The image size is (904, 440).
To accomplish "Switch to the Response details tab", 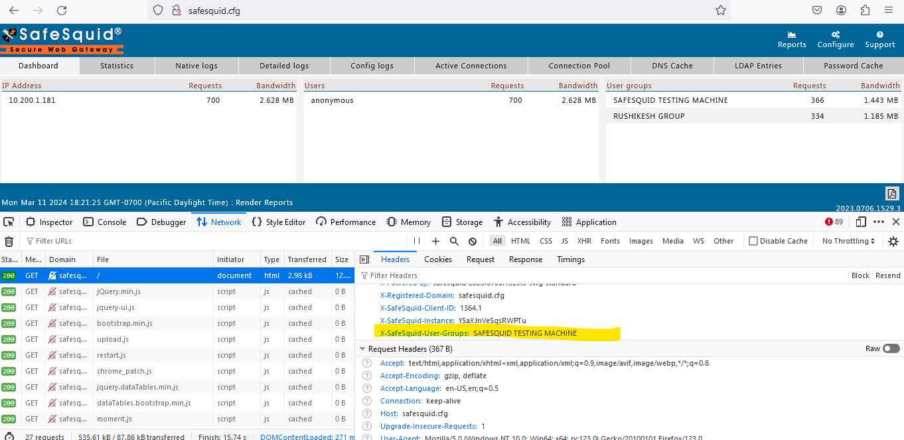I will [526, 259].
